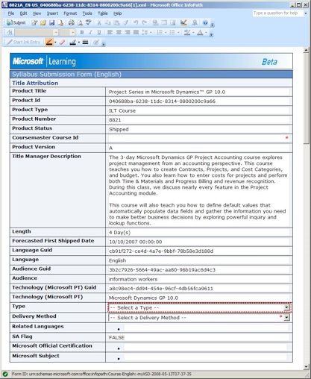Image resolution: width=311 pixels, height=379 pixels.
Task: Click the Paste clipboard icon
Action: [x=116, y=23]
